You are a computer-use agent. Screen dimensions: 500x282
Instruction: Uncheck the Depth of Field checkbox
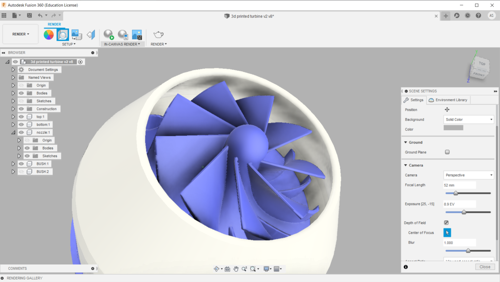tap(446, 223)
